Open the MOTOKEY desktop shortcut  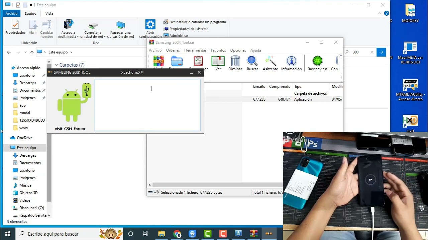coord(410,13)
